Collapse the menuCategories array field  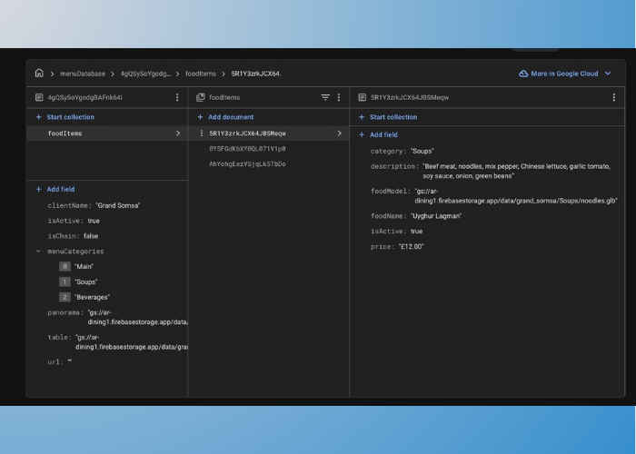pos(38,252)
